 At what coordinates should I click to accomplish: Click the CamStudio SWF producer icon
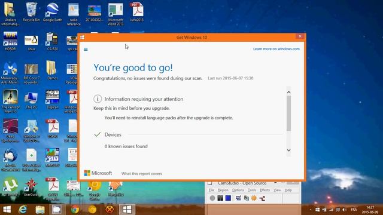coord(262,198)
